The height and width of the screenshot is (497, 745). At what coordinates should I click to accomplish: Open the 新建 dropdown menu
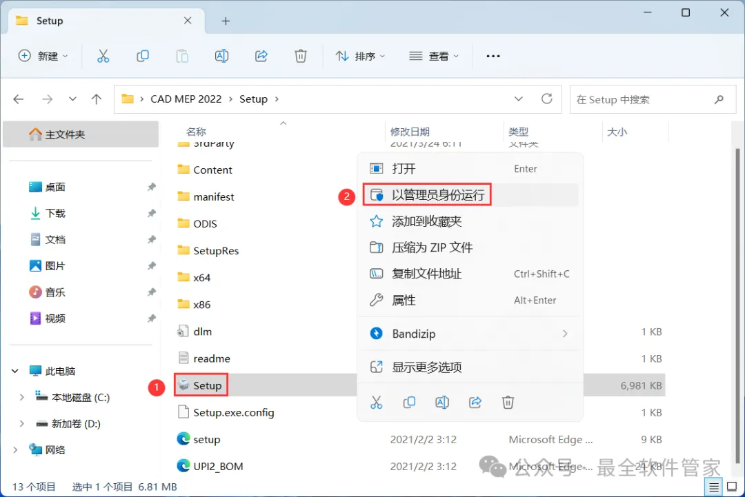(43, 56)
